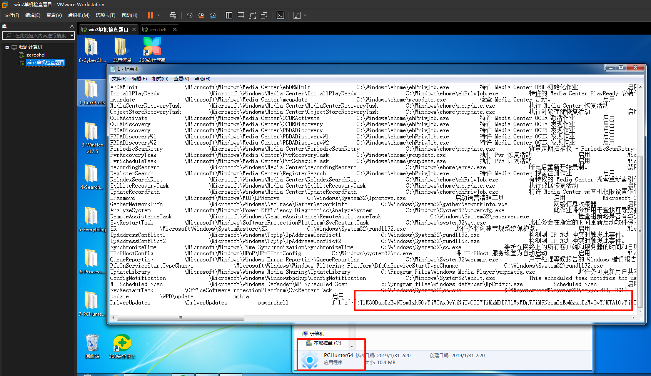Select the 7-PCHunte... desktop folder
The image size is (651, 376).
click(92, 304)
